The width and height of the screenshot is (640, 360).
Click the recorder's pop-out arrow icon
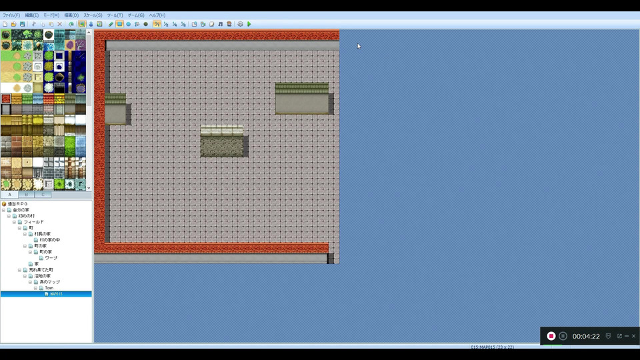[x=619, y=336]
